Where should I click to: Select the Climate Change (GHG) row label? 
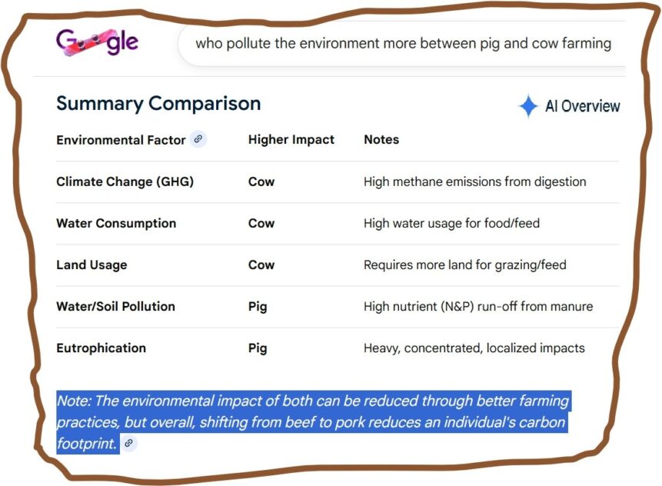pos(125,182)
